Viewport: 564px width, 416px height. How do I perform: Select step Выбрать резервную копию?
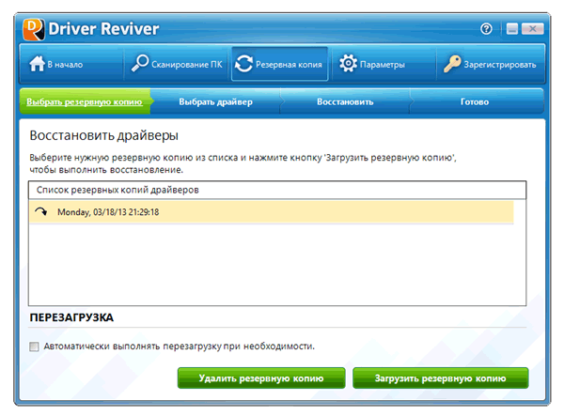pos(85,101)
